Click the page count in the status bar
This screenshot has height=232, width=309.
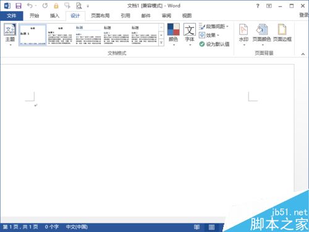tap(20, 227)
